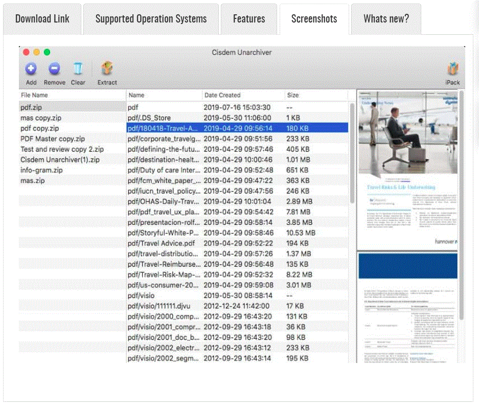Select the pdf/us-consumer-20... row
Image resolution: width=479 pixels, height=407 pixels.
[237, 285]
